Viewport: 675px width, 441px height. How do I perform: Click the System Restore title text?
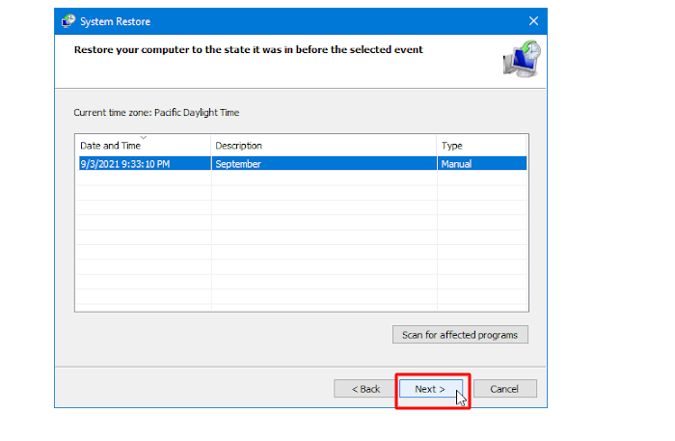115,21
